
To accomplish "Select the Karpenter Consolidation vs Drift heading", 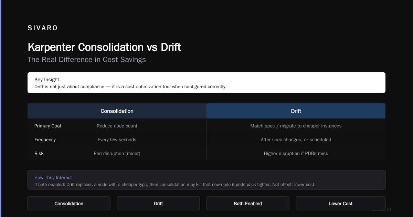I will (104, 47).
